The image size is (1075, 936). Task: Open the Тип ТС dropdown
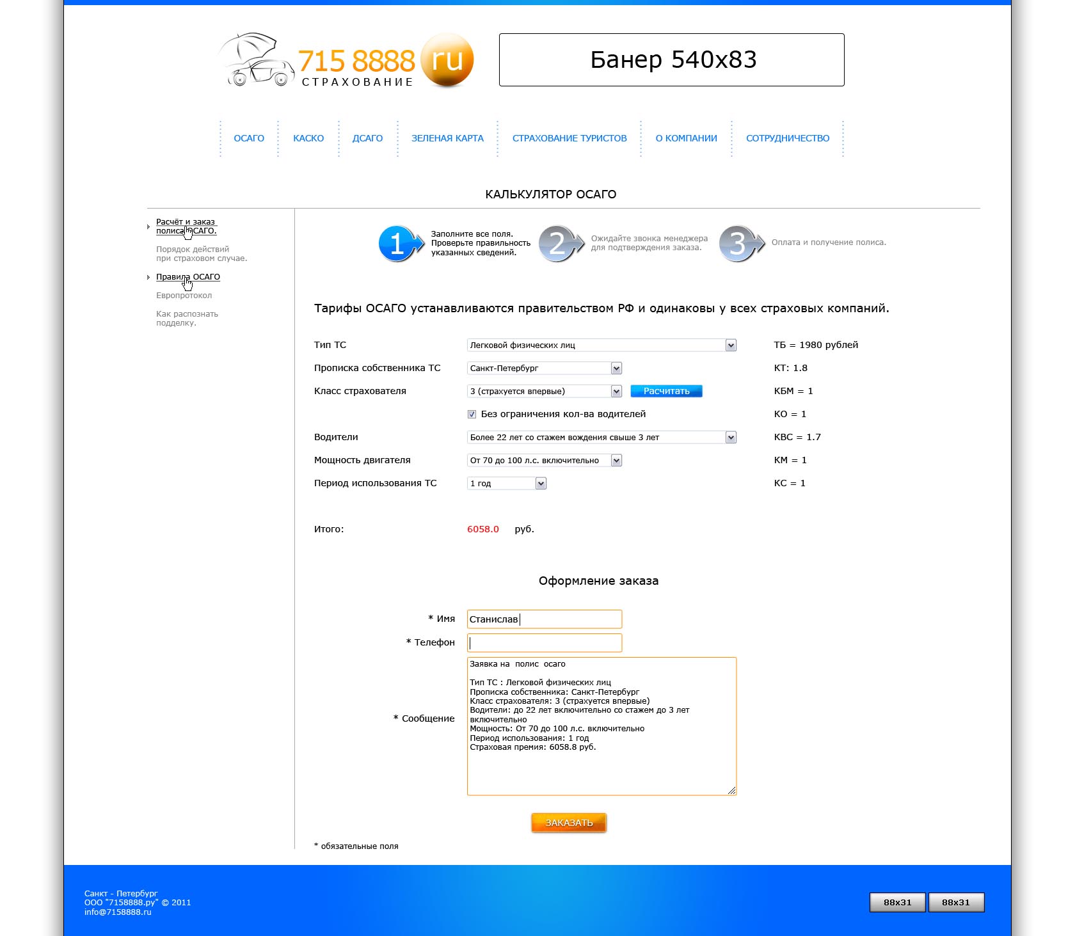[602, 345]
